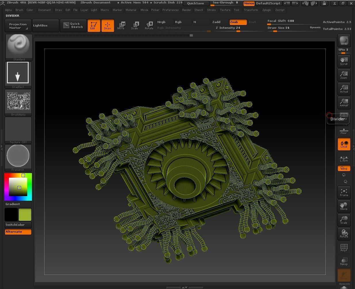Open the Framer01 material picker
This screenshot has height=289, width=355.
[x=18, y=158]
